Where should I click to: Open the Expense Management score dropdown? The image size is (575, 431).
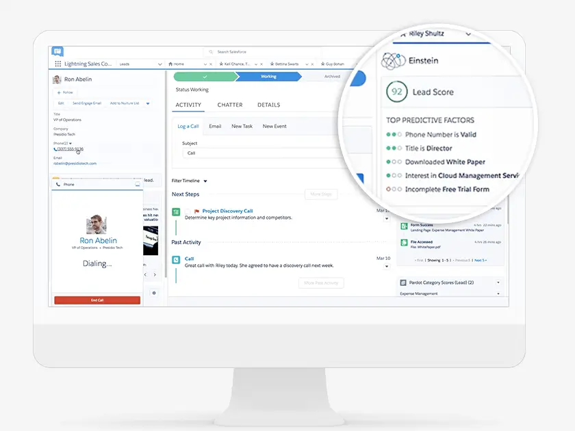(x=498, y=293)
